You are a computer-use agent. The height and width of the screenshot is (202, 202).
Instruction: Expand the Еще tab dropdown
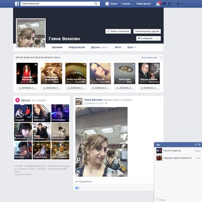tap(131, 47)
